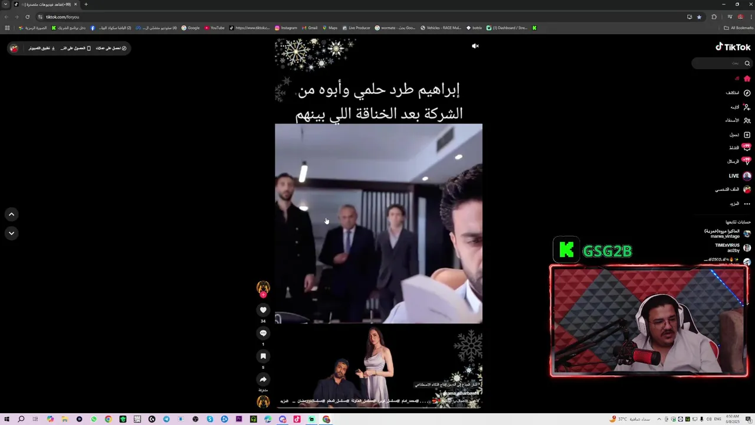
Task: Click the Chrome back arrow
Action: [6, 17]
